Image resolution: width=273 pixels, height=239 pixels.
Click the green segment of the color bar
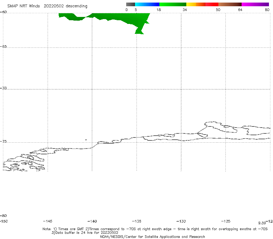pyautogui.click(x=173, y=4)
